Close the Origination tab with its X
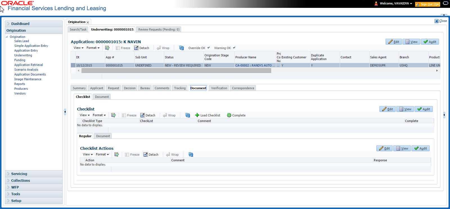Screen dimensions: 450x209 pyautogui.click(x=88, y=22)
